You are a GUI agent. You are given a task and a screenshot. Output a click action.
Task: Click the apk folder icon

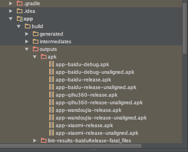tap(44, 57)
